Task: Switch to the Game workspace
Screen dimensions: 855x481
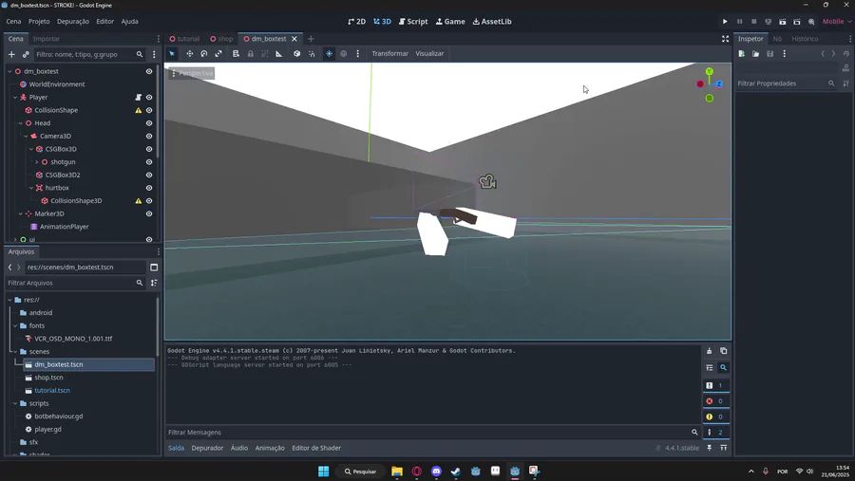Action: (450, 21)
